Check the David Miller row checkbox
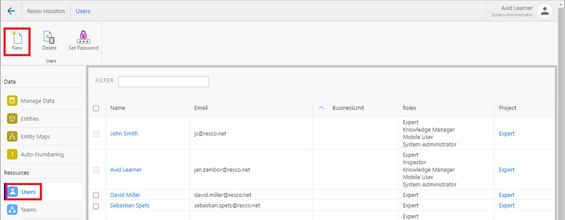The height and width of the screenshot is (220, 565). (96, 195)
